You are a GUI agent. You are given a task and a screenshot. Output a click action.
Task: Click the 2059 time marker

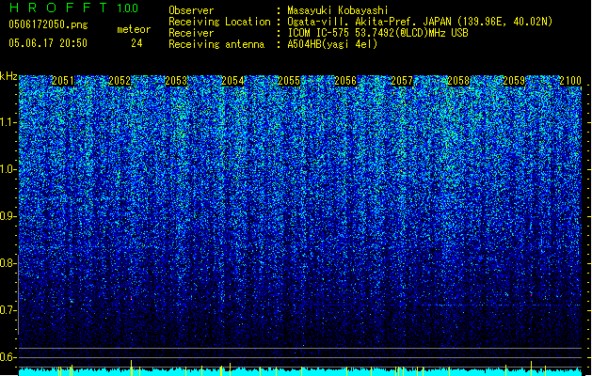[x=514, y=81]
